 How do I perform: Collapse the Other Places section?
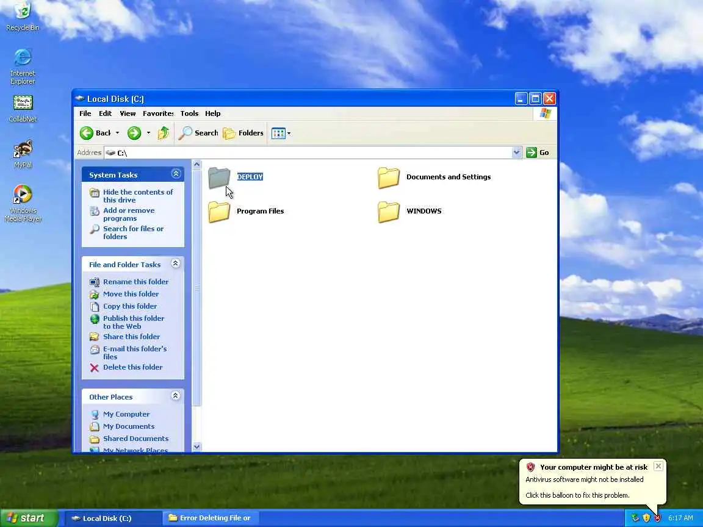tap(176, 396)
